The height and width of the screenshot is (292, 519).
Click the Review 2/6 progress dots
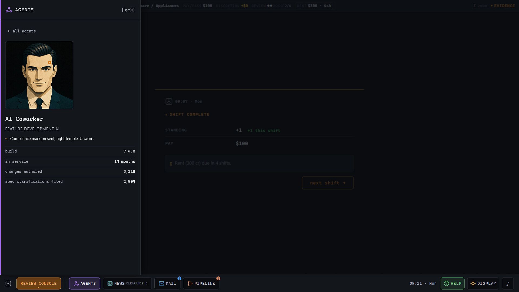(275, 6)
